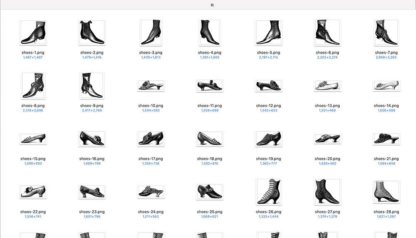Viewport: 416px width, 238px height.
Task: Click the shoes-28.png light boot image
Action: pyautogui.click(x=386, y=191)
